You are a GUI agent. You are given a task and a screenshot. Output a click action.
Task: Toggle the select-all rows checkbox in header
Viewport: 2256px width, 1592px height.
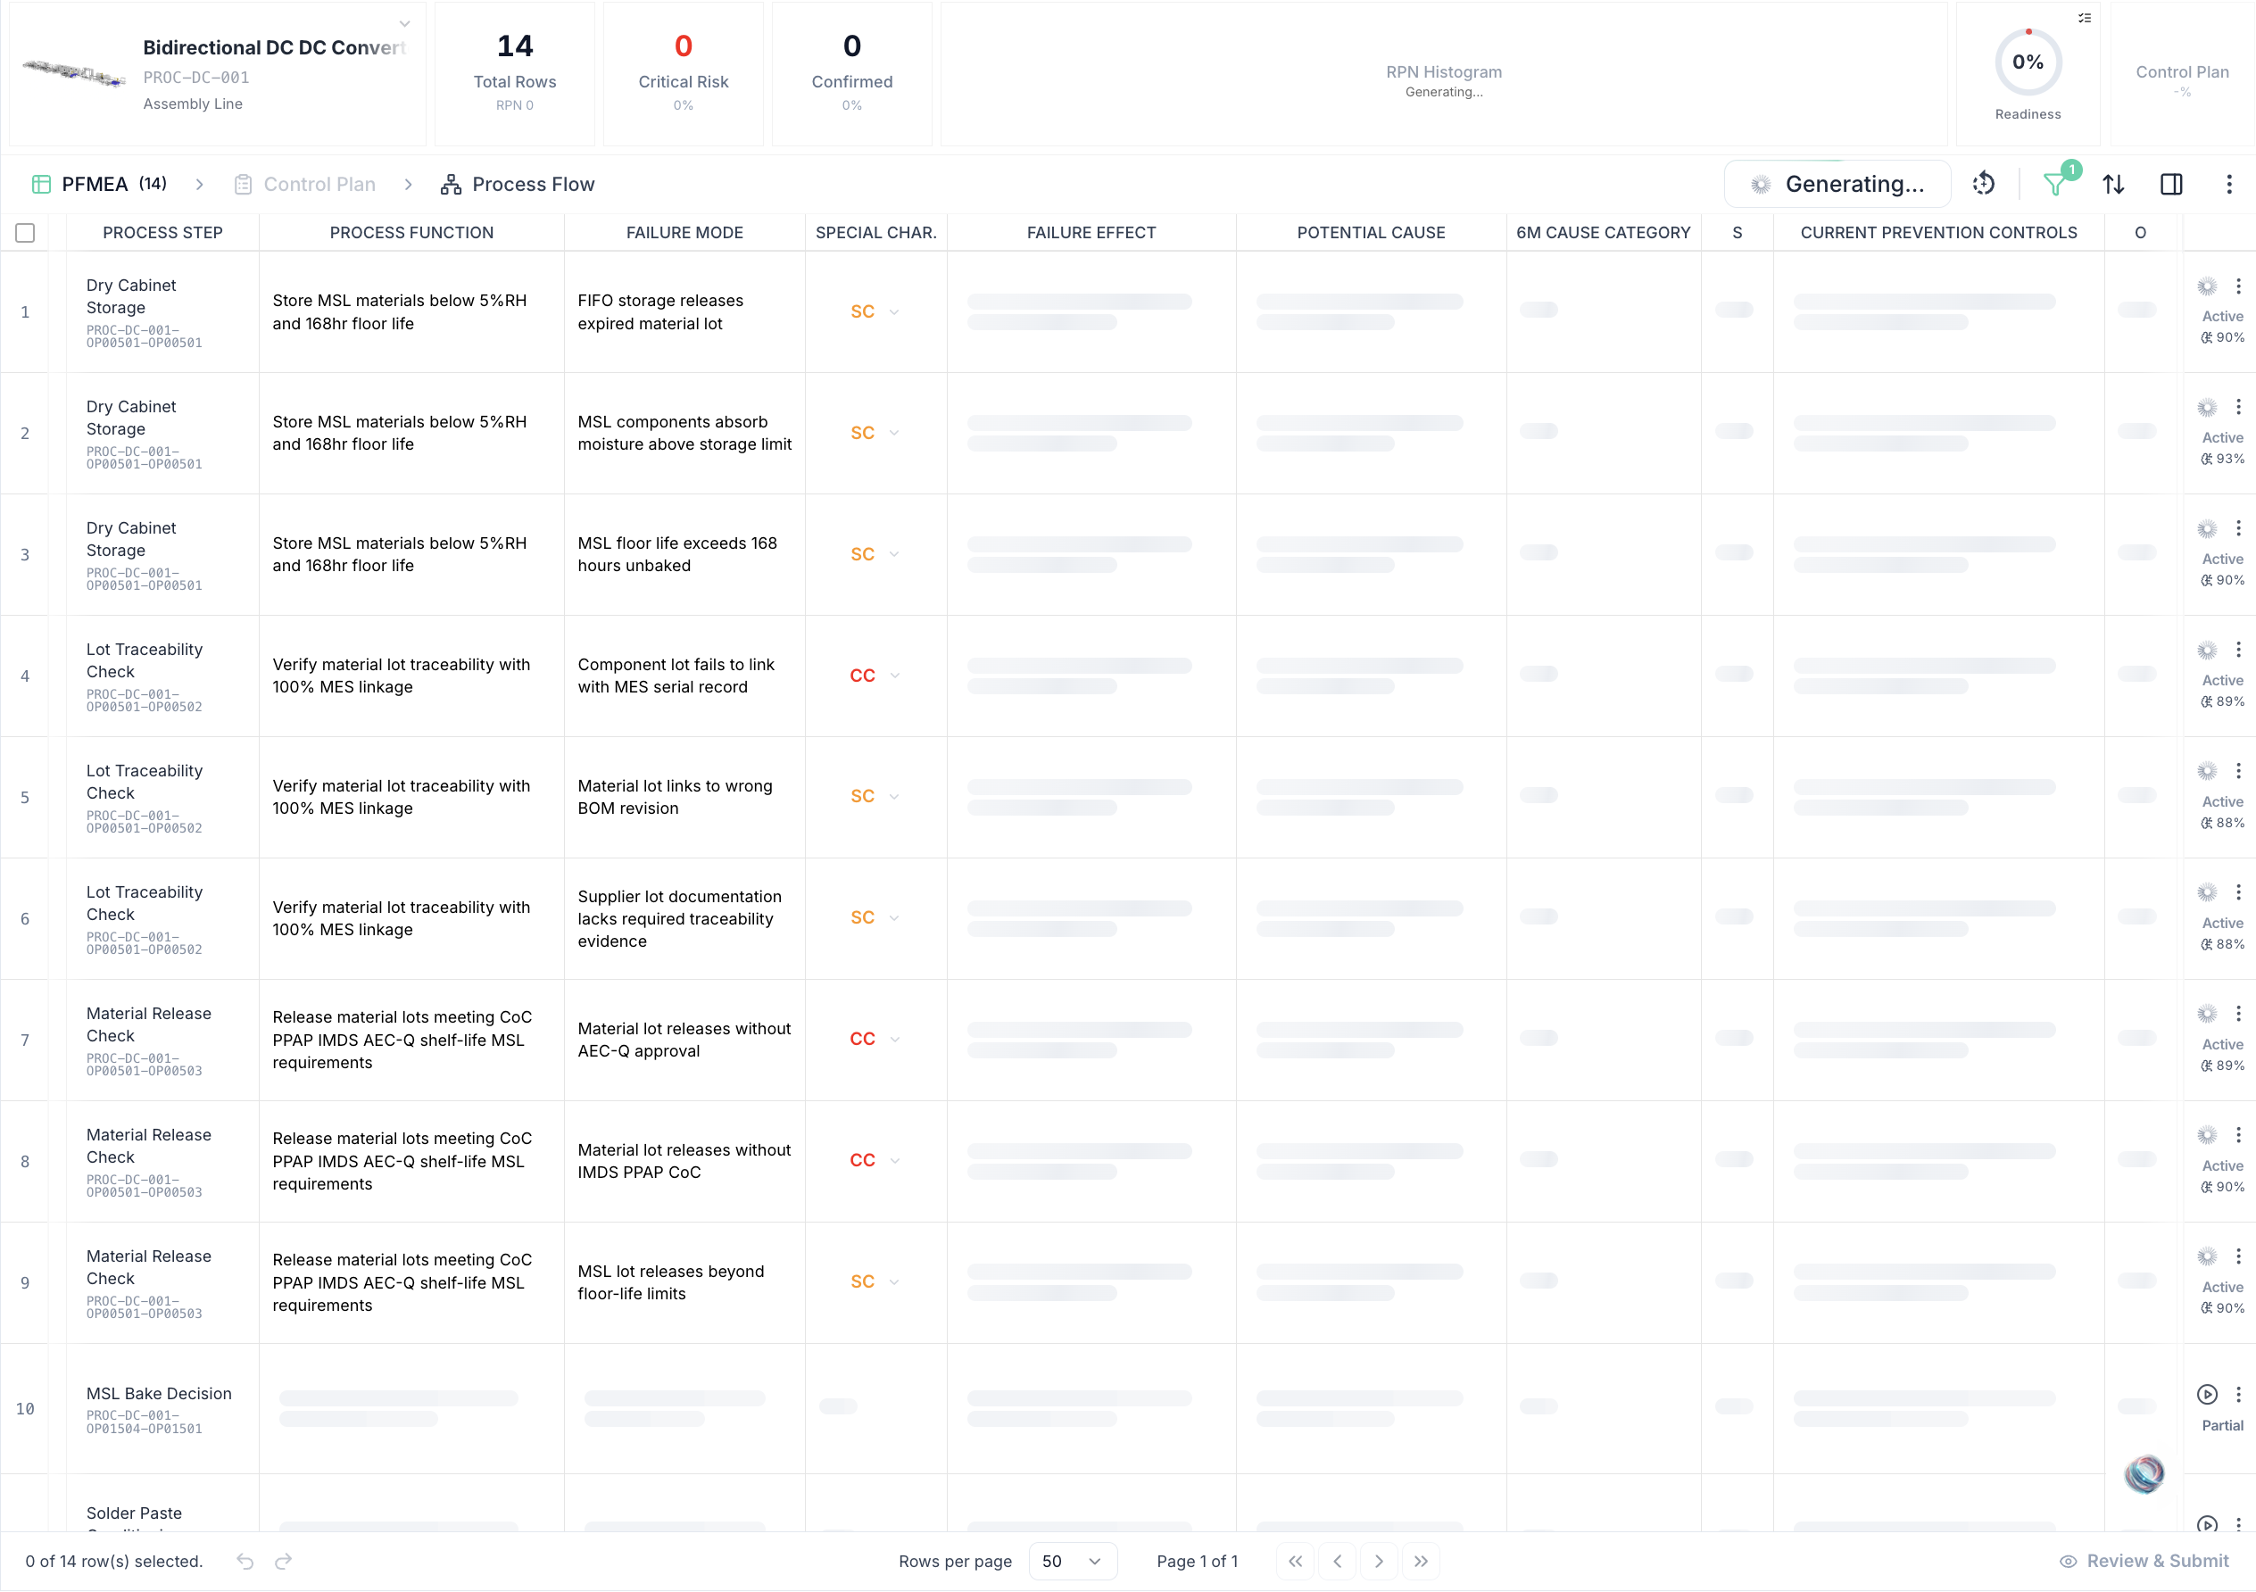26,233
